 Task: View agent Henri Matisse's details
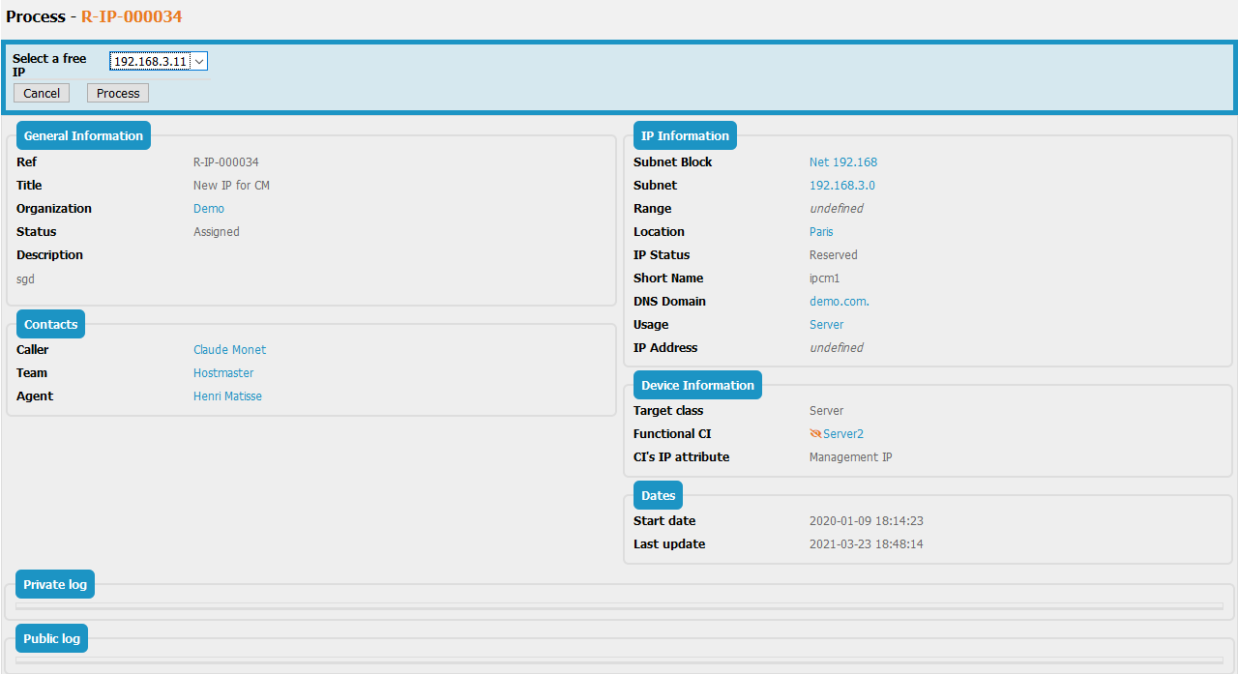click(227, 396)
